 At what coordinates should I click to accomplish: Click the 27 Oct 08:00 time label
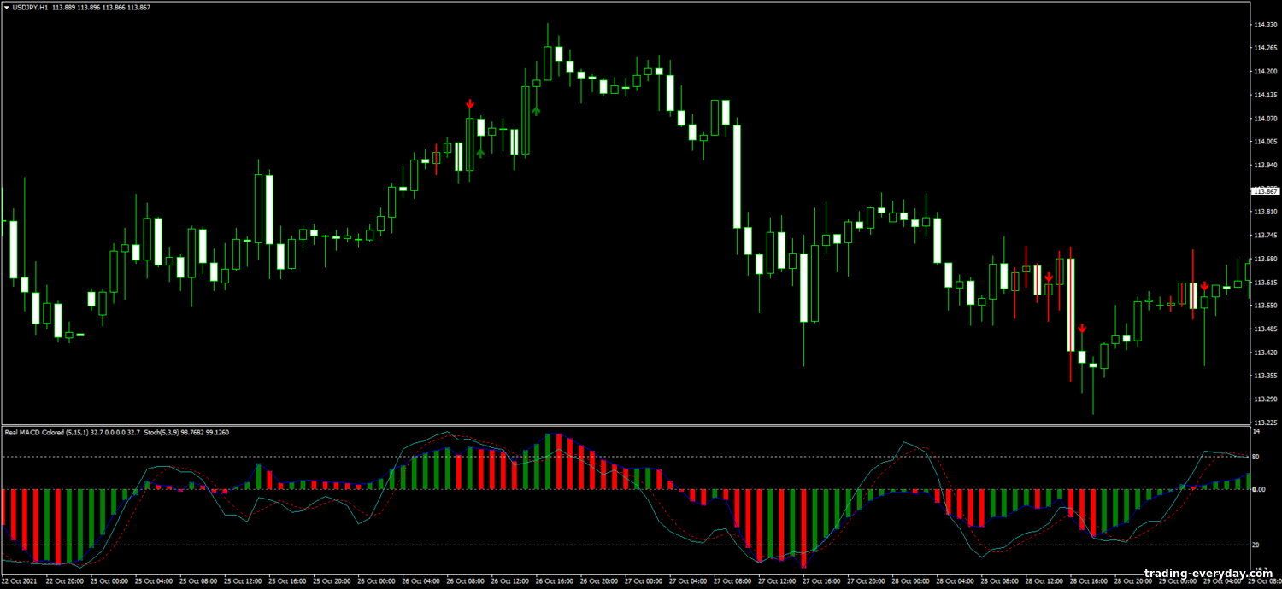click(731, 581)
